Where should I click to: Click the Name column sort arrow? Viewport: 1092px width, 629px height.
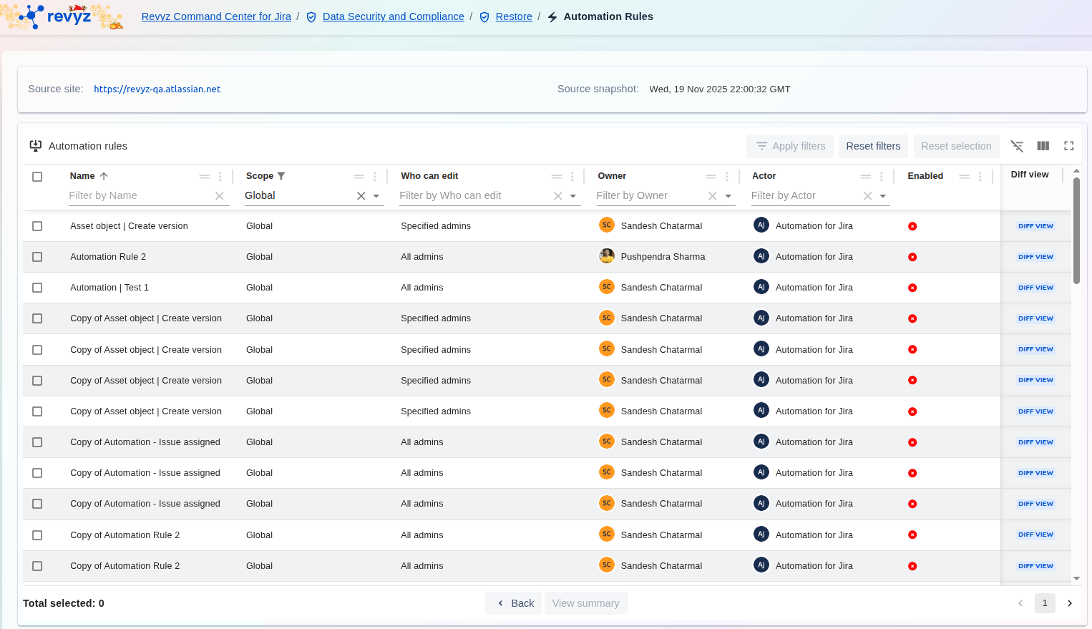pyautogui.click(x=104, y=176)
